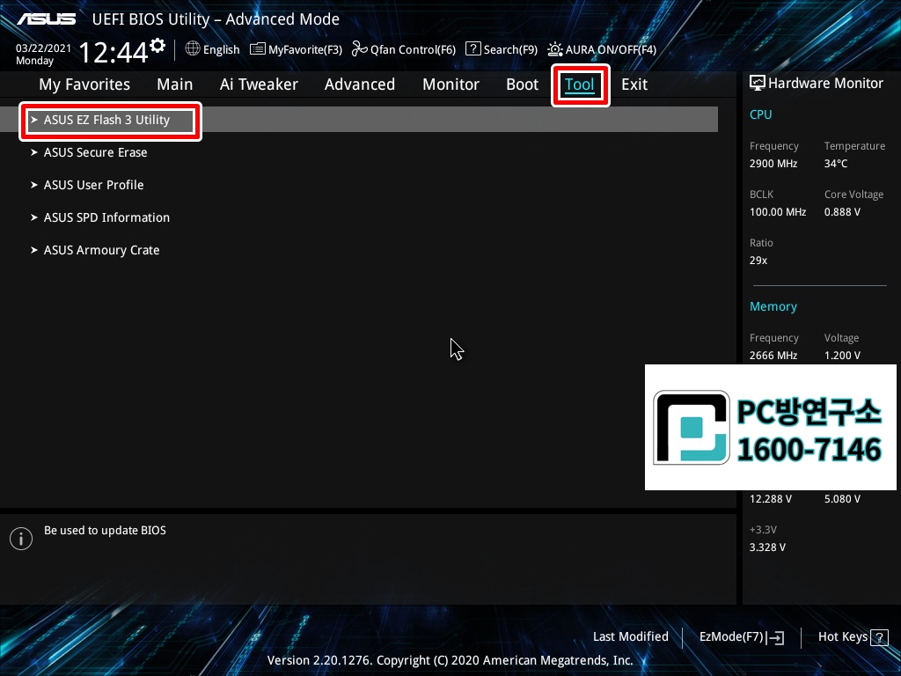Switch to the Main tab

click(x=175, y=84)
